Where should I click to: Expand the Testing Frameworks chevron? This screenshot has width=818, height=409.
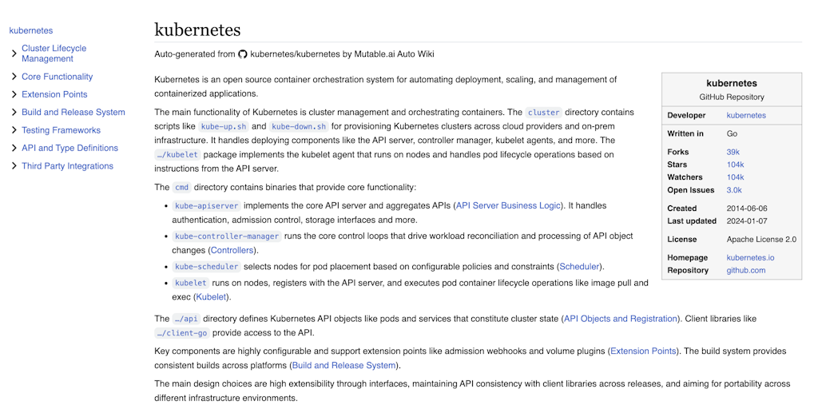[14, 130]
